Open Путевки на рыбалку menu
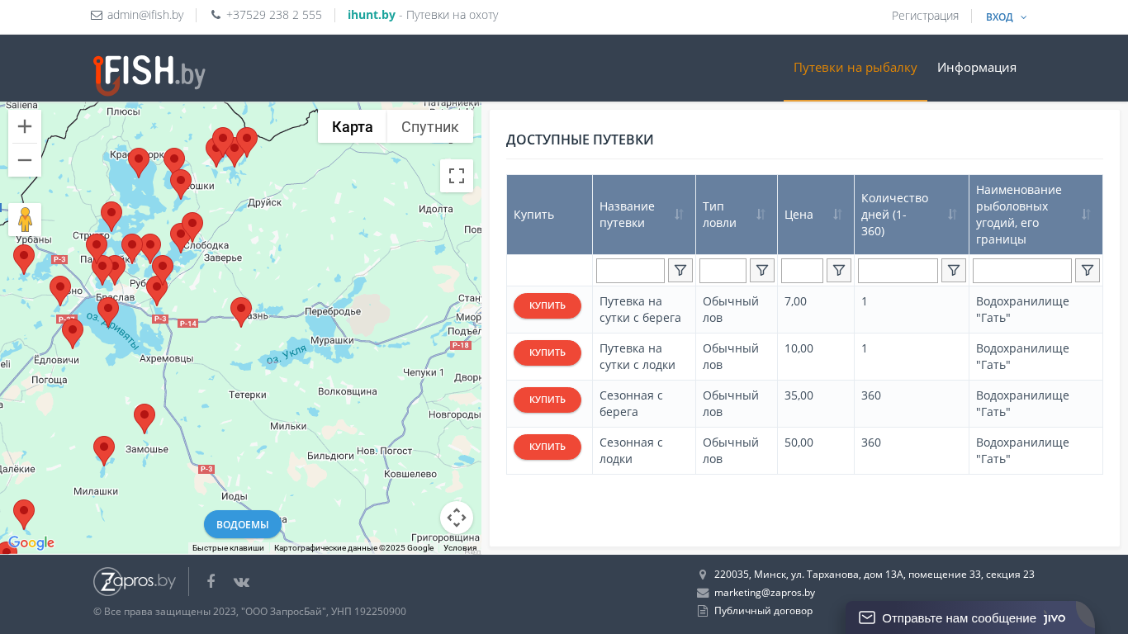This screenshot has height=634, width=1128. pyautogui.click(x=855, y=68)
